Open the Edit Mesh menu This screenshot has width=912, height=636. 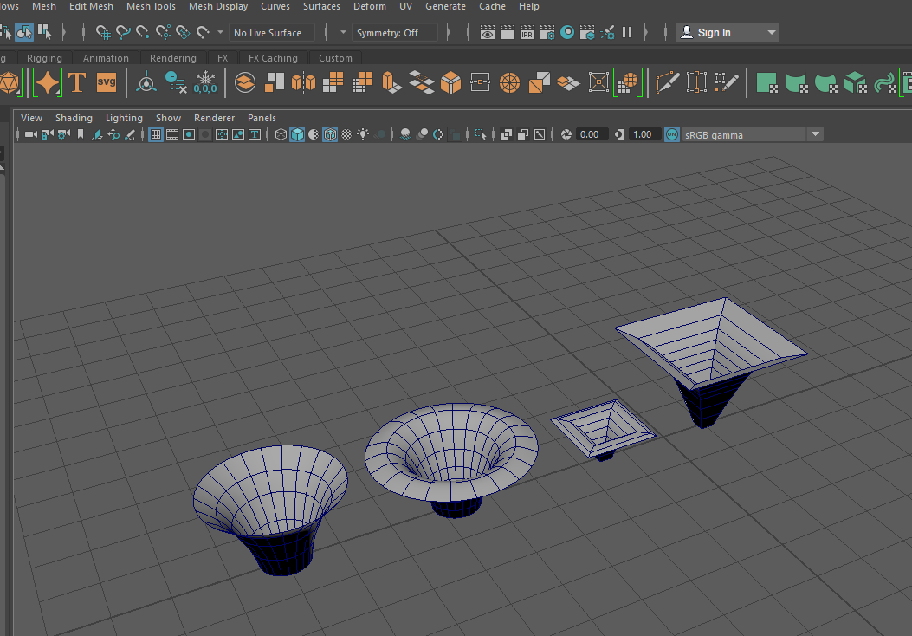(91, 6)
